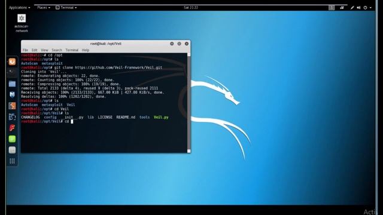The width and height of the screenshot is (383, 215).
Task: Open Armitage from the dock
Action: point(12,106)
